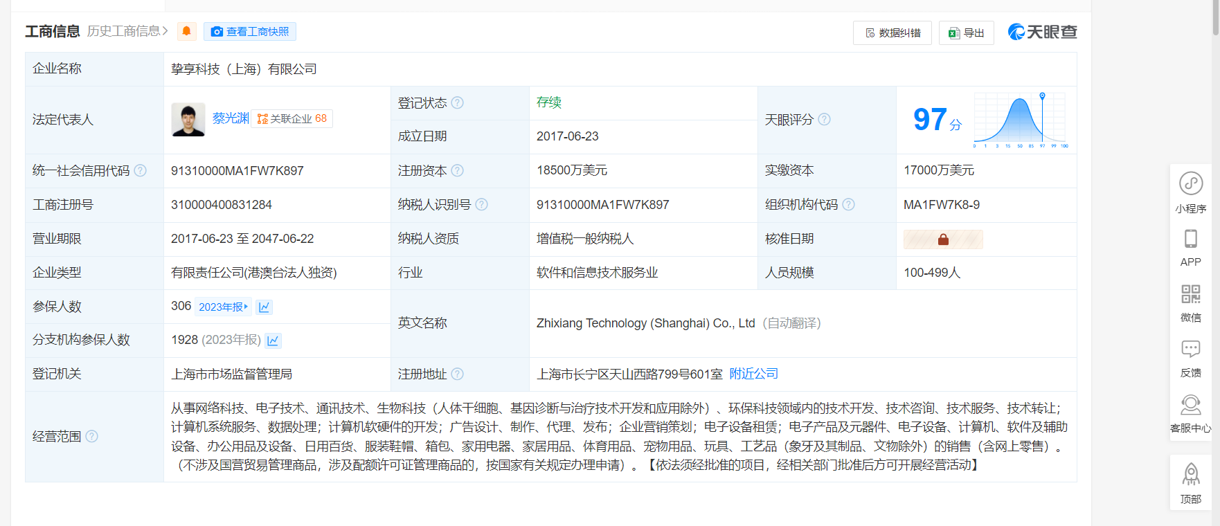Open 客服中心 customer service icon
1220x526 pixels.
pyautogui.click(x=1191, y=414)
